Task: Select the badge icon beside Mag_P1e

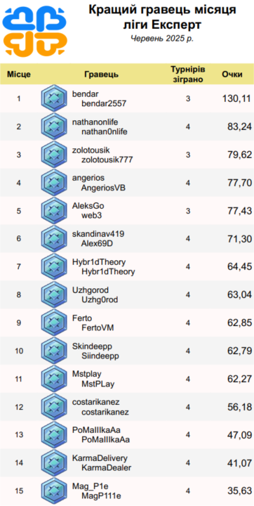Action: (54, 491)
